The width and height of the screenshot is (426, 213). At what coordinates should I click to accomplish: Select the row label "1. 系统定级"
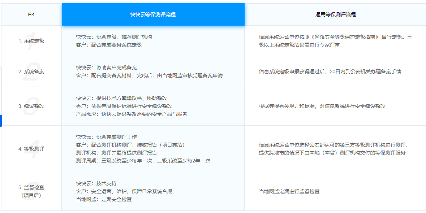coord(31,41)
